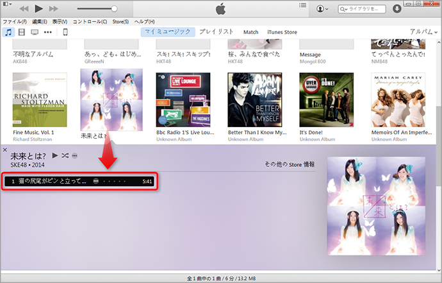Click the てっぺんとったんで! album title
The width and height of the screenshot is (442, 283).
398,55
